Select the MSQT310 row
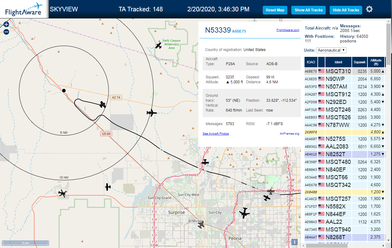This screenshot has height=248, width=392. point(345,71)
